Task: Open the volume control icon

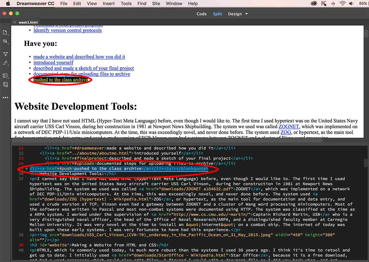Action: [351, 4]
